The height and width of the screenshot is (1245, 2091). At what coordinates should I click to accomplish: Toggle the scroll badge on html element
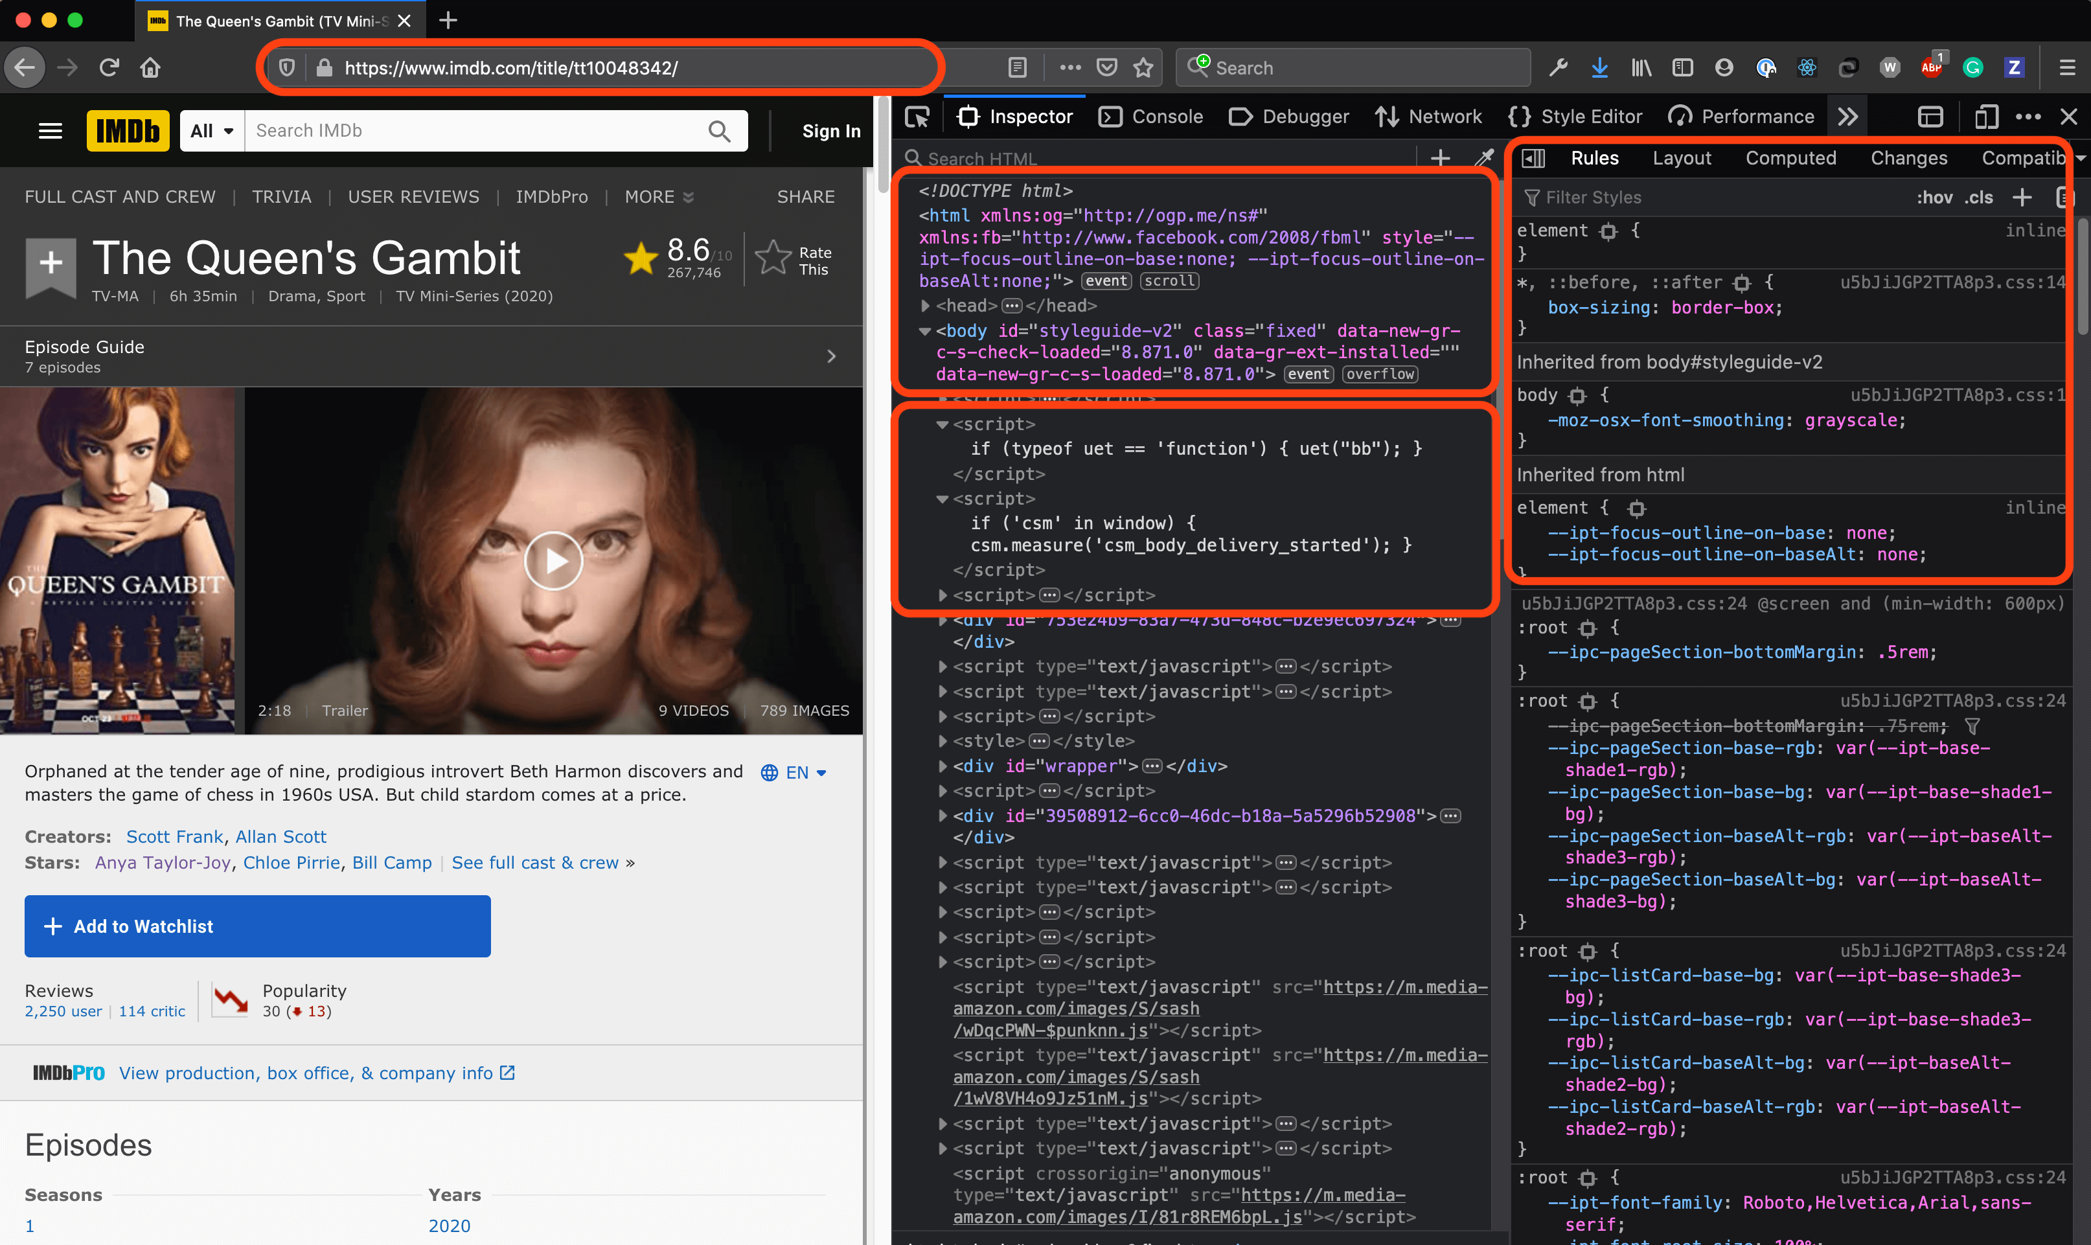1169,281
